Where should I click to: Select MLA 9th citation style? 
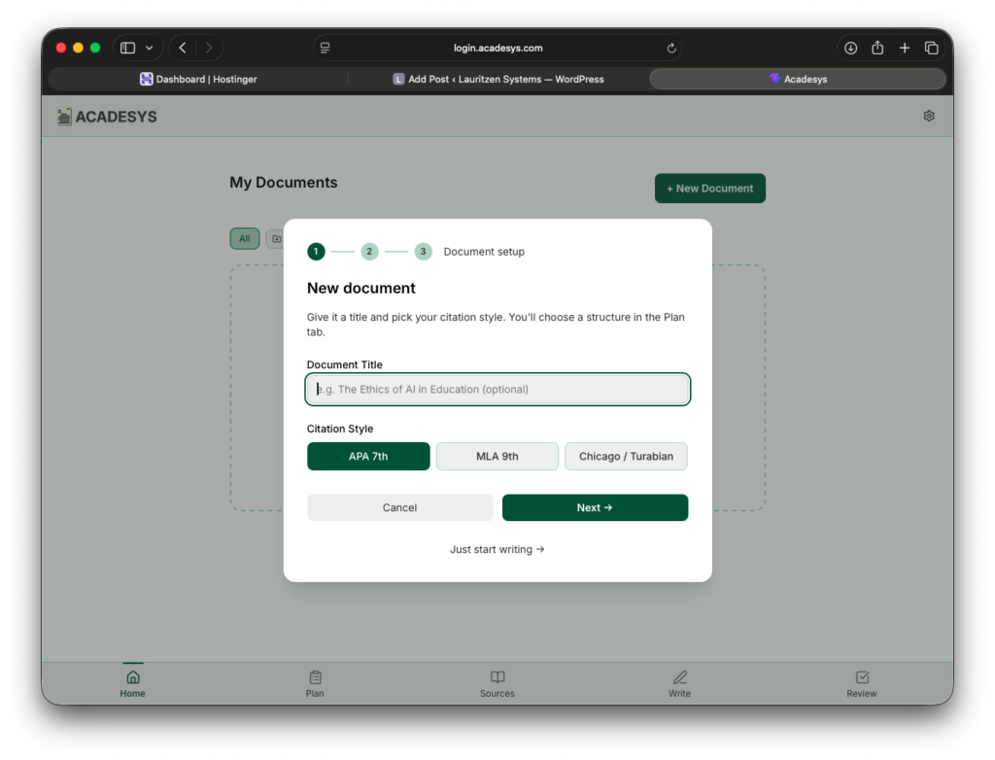tap(497, 456)
